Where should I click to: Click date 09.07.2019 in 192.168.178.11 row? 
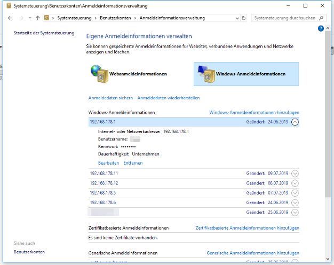pyautogui.click(x=278, y=173)
